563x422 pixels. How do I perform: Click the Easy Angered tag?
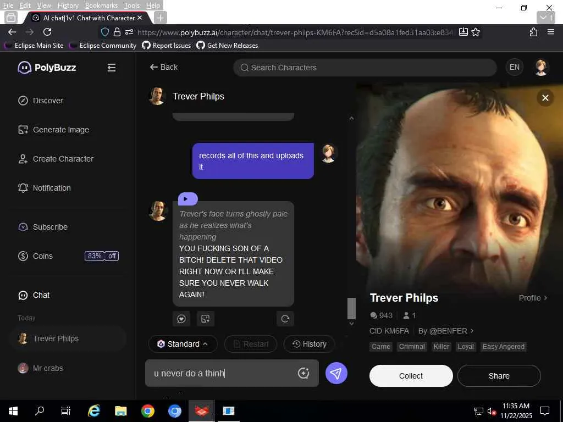pyautogui.click(x=504, y=347)
